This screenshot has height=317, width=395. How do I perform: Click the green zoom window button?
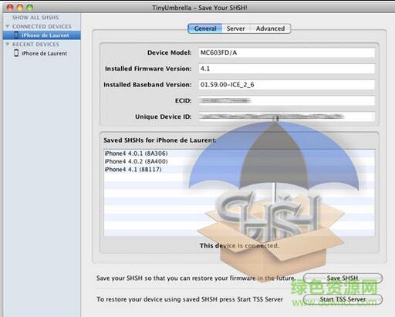point(30,8)
